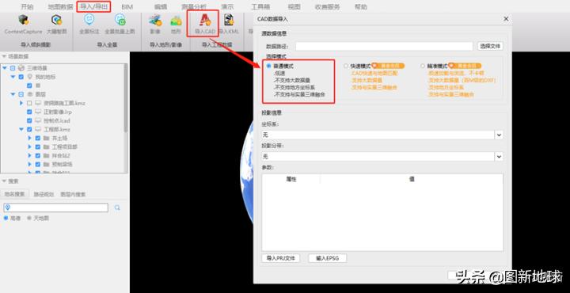Click the monitor icon of 正射影像.lrp
Viewport: 570px width, 293px height.
(38, 112)
